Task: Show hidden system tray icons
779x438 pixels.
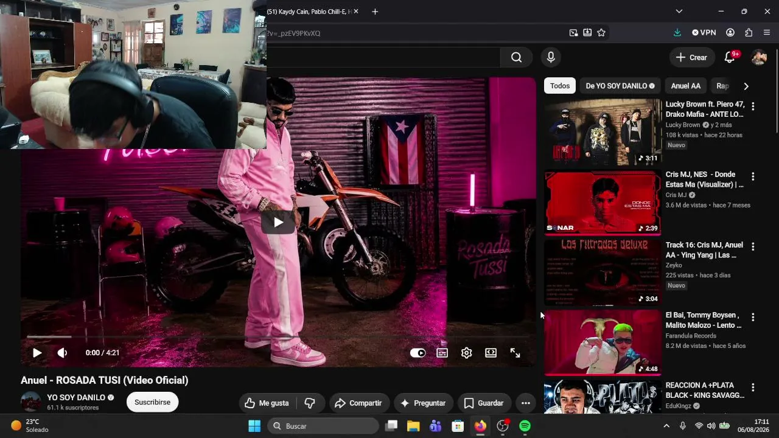Action: 666,426
